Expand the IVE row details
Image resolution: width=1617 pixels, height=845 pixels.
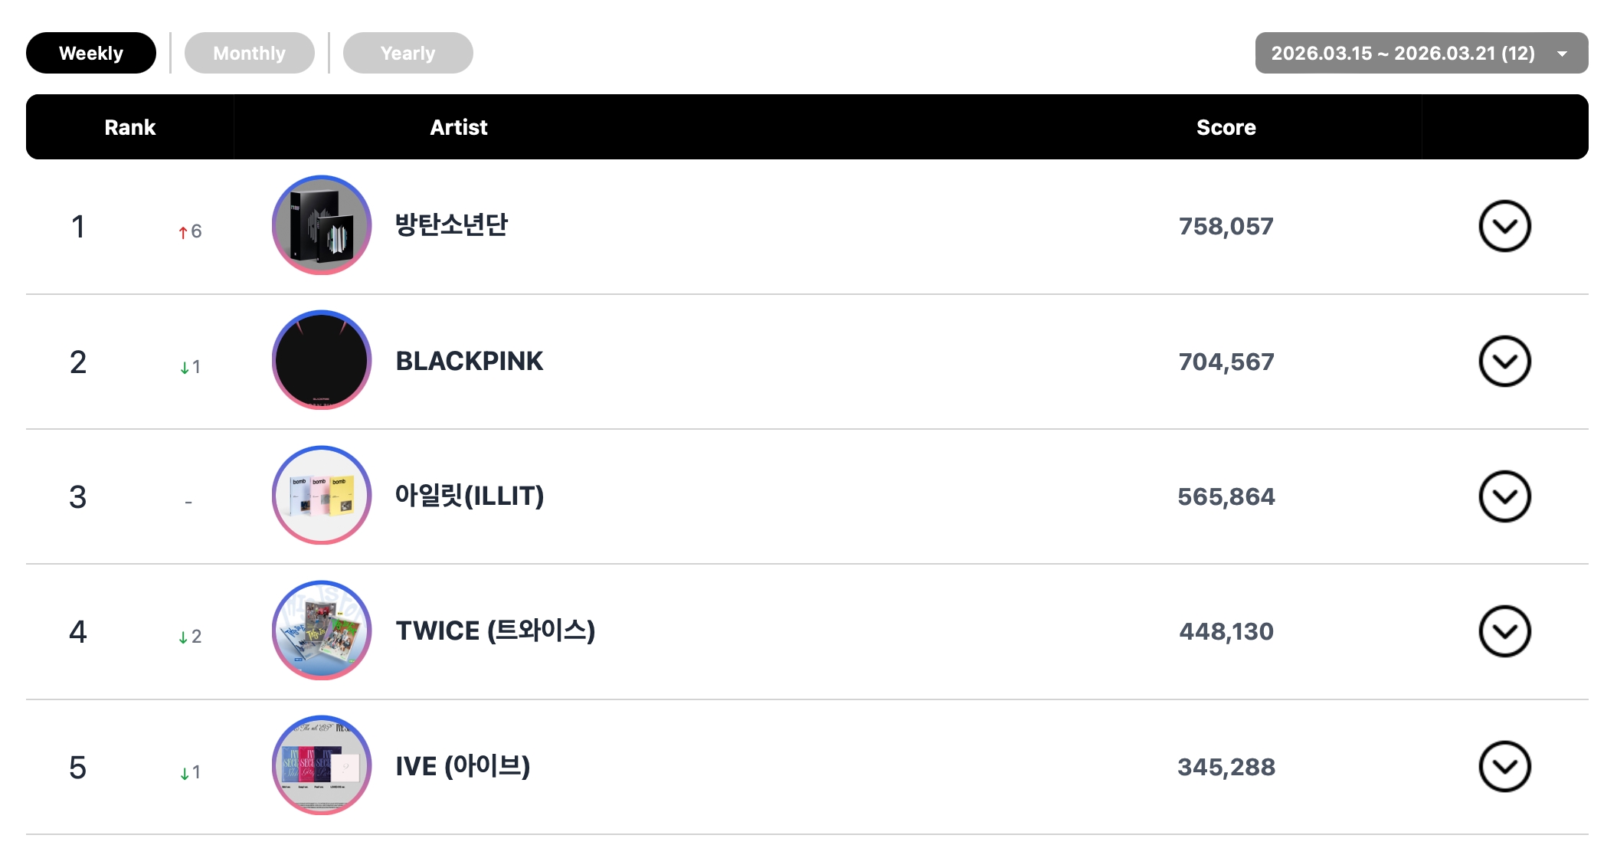pos(1504,766)
